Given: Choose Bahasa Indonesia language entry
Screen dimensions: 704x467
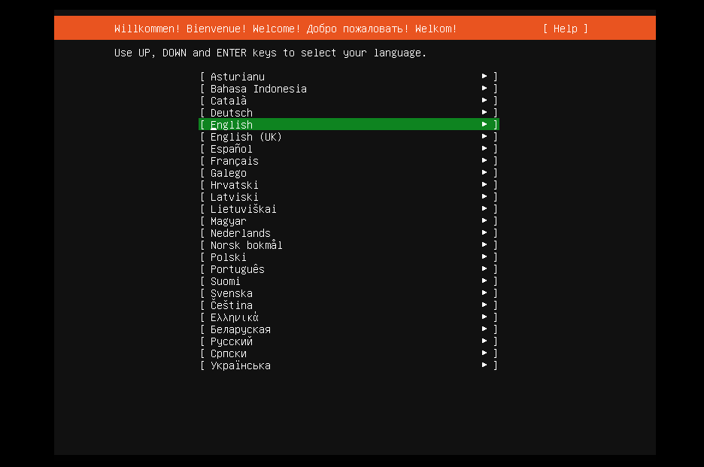Looking at the screenshot, I should pos(259,89).
